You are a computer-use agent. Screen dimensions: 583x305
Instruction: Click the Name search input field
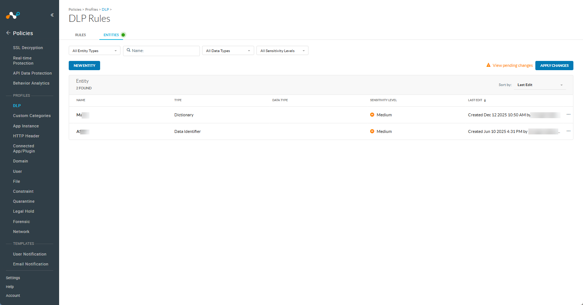point(161,51)
